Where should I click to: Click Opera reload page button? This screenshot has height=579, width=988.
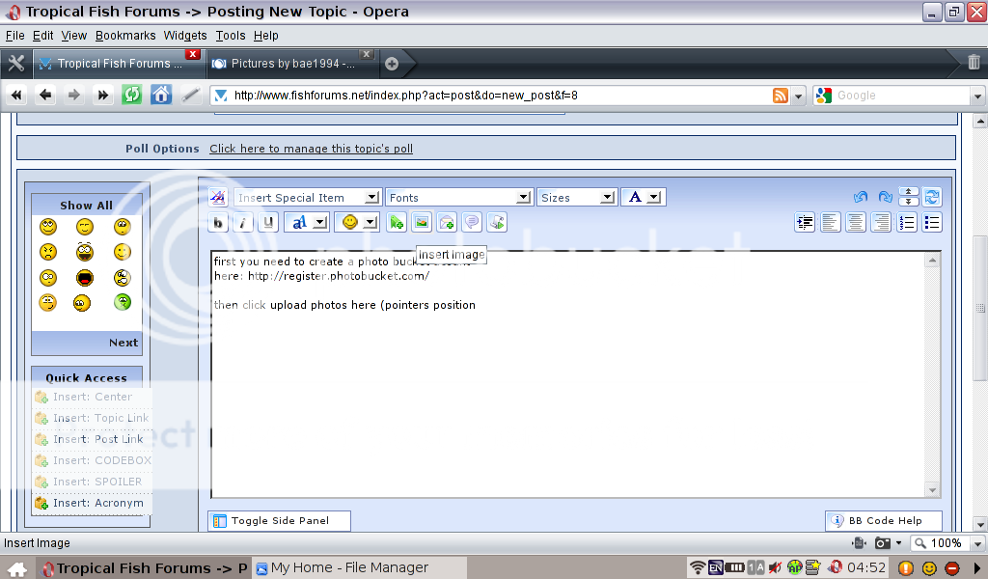[131, 96]
